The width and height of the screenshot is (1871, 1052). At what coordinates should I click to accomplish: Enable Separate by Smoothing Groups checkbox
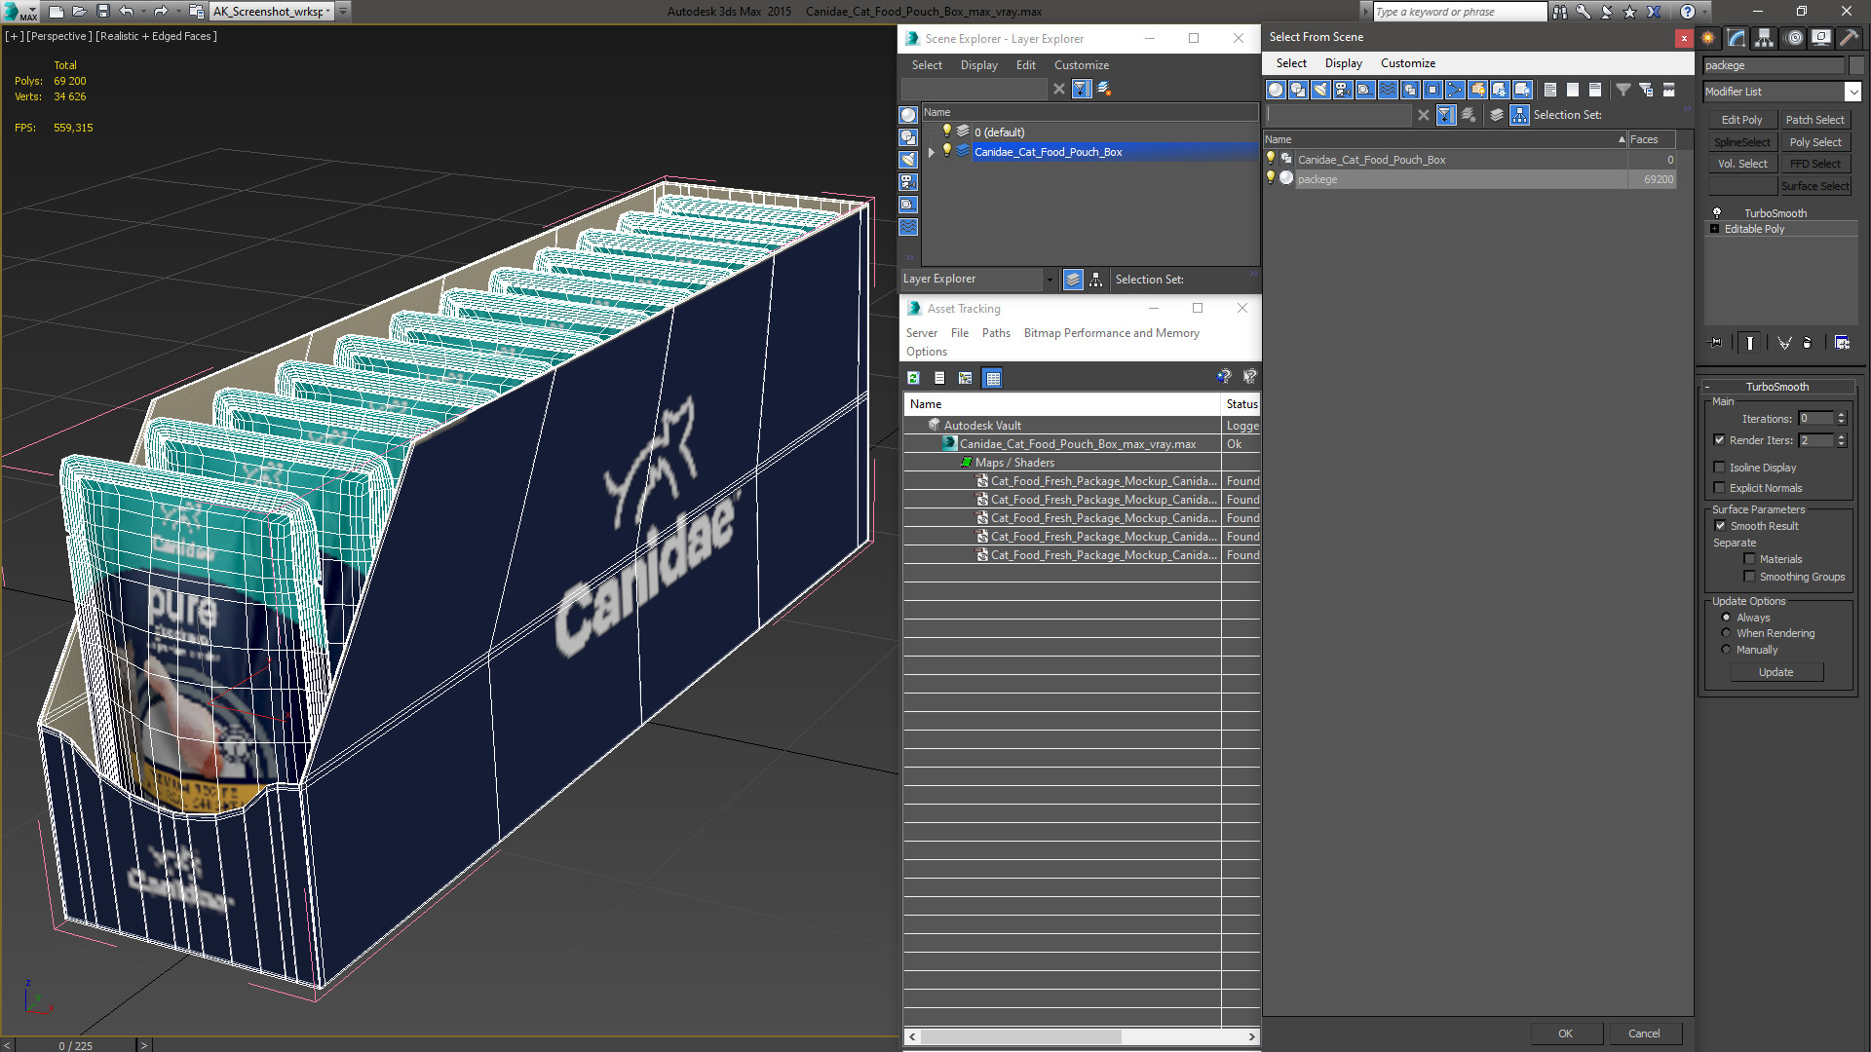[x=1749, y=577]
